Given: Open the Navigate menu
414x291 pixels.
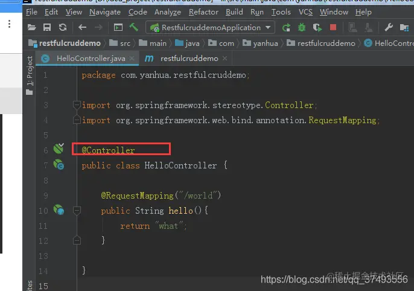Looking at the screenshot, I should [105, 12].
